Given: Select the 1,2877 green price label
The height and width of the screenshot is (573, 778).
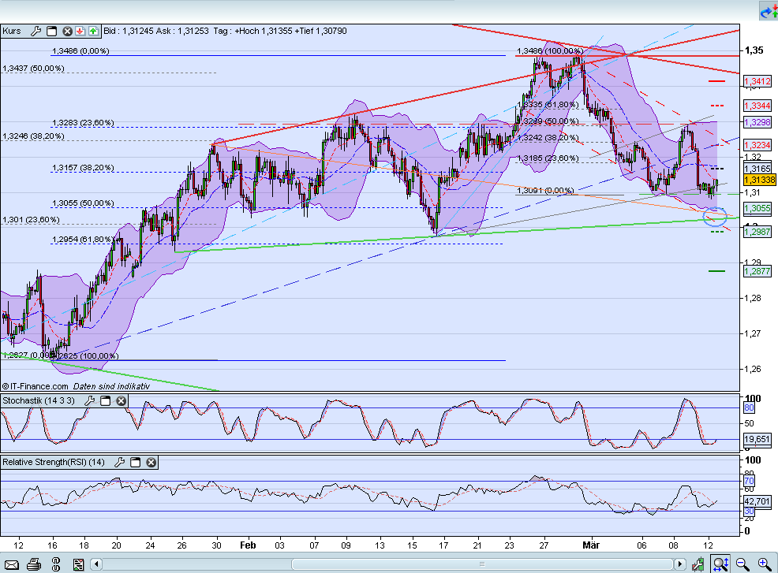Looking at the screenshot, I should [x=757, y=271].
